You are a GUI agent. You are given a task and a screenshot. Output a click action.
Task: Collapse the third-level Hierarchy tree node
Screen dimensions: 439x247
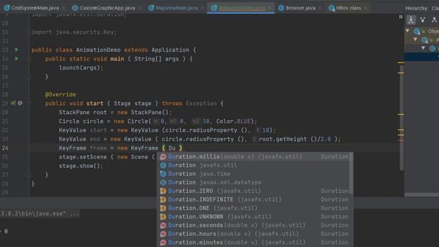(423, 48)
